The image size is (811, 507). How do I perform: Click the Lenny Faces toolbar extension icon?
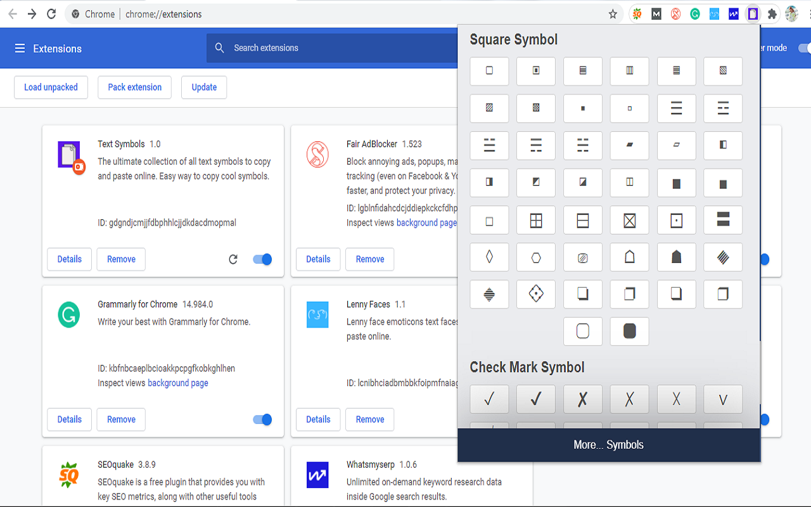coord(714,14)
